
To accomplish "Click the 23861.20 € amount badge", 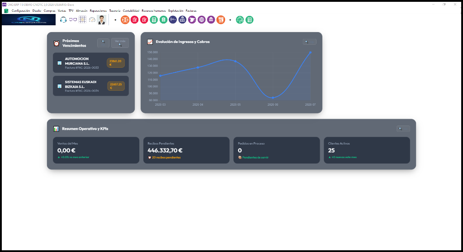I will click(x=115, y=63).
